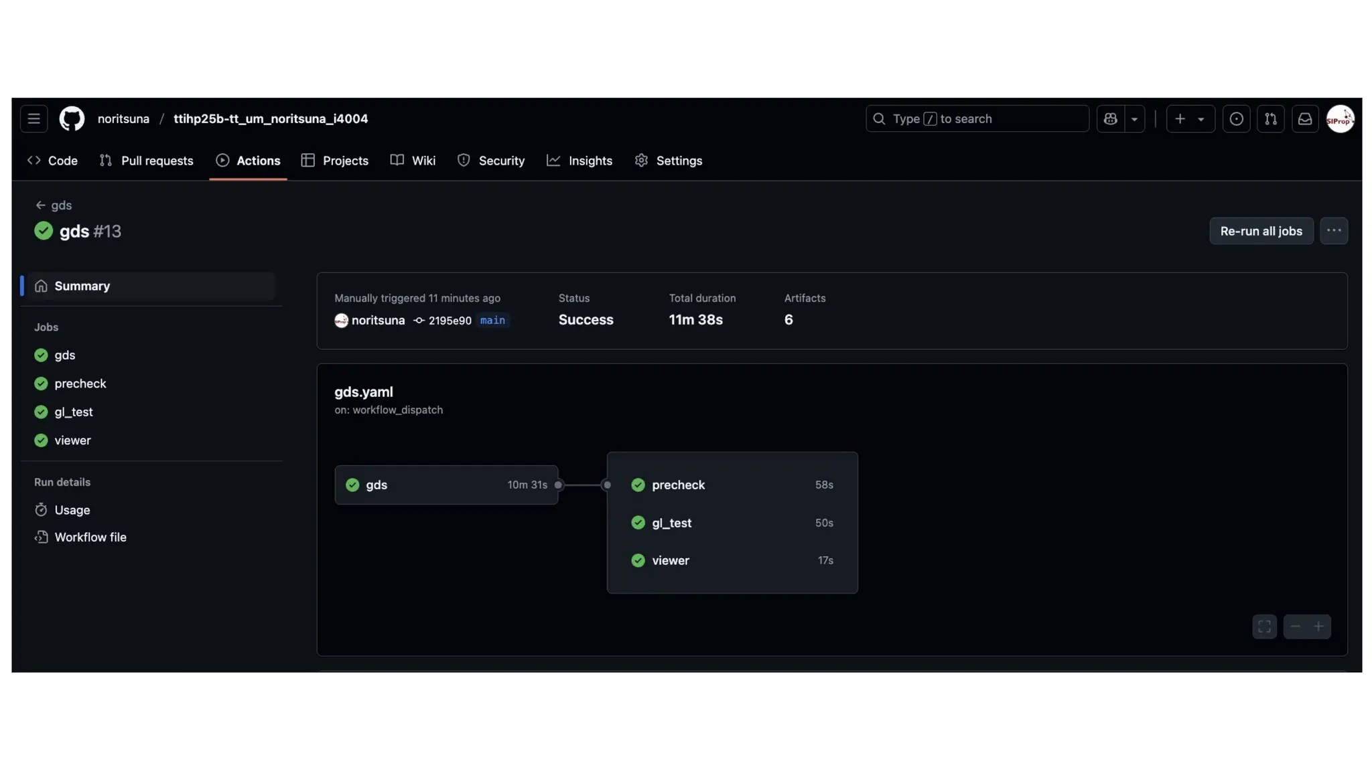
Task: Open the notifications inbox icon
Action: 1304,119
